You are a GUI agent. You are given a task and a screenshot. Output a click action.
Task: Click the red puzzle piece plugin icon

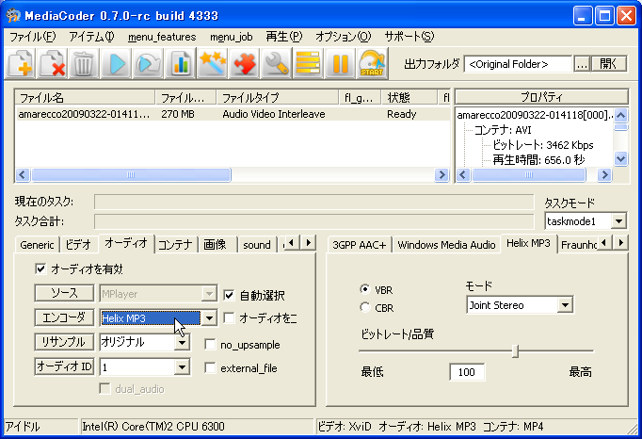click(245, 64)
